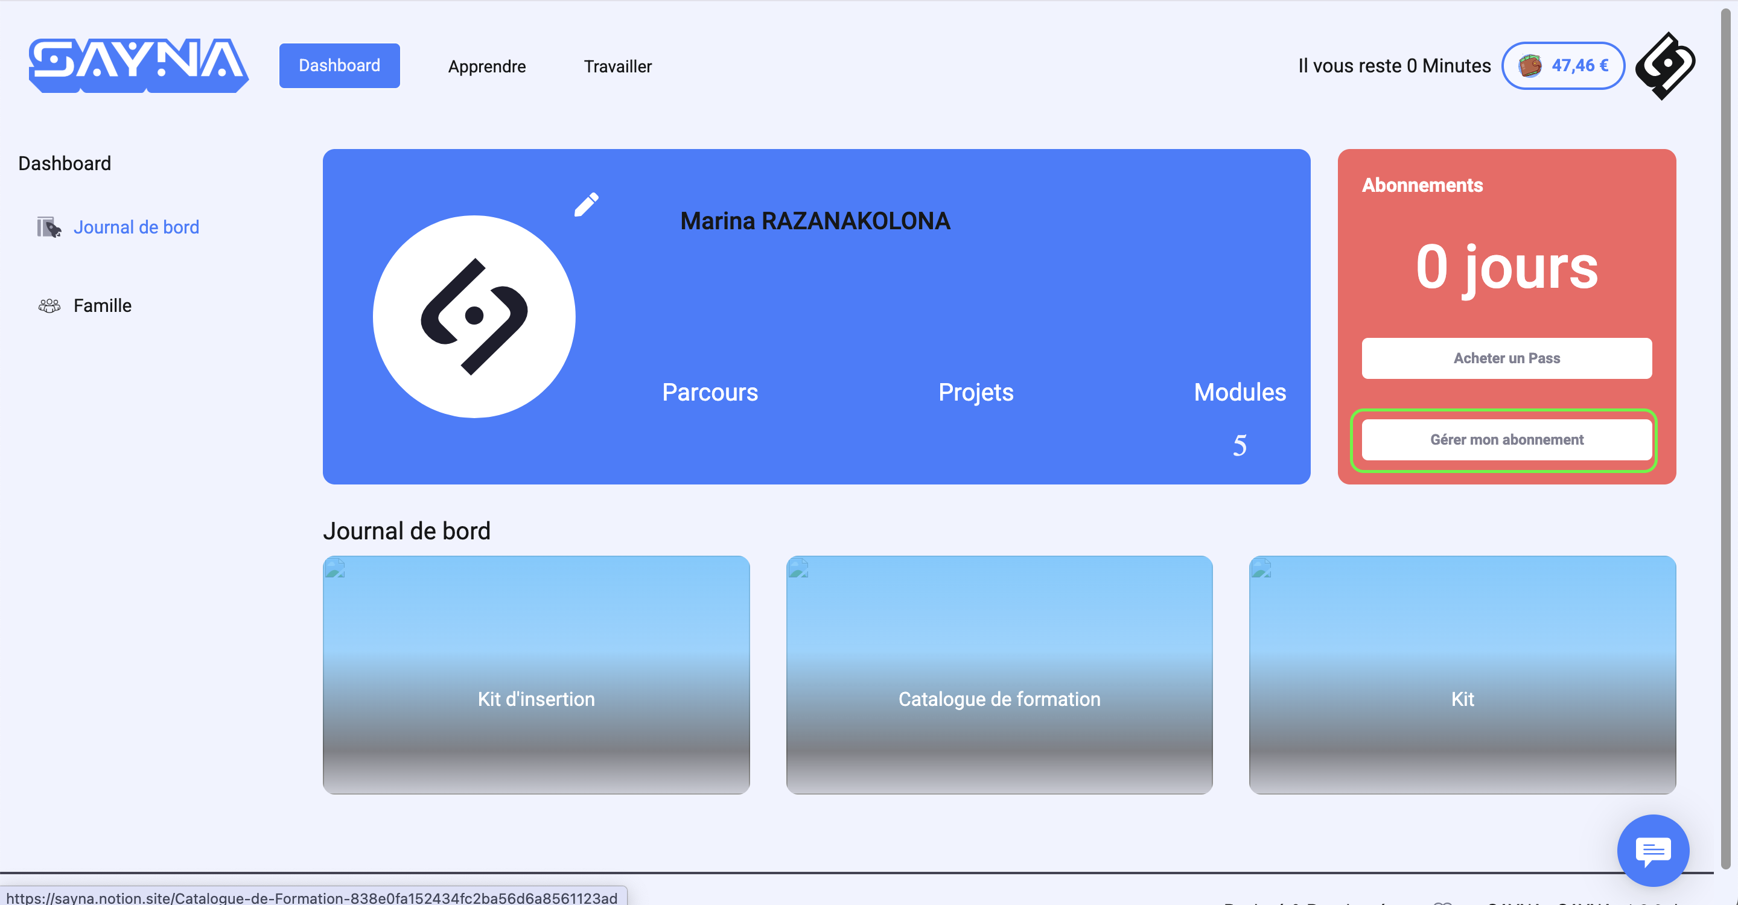Open the Catalogue de formation card
1738x905 pixels.
[999, 675]
